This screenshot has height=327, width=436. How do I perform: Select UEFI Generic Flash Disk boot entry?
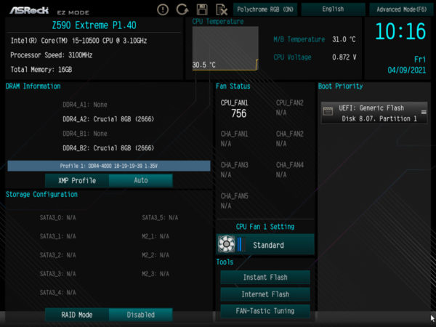[x=374, y=113]
